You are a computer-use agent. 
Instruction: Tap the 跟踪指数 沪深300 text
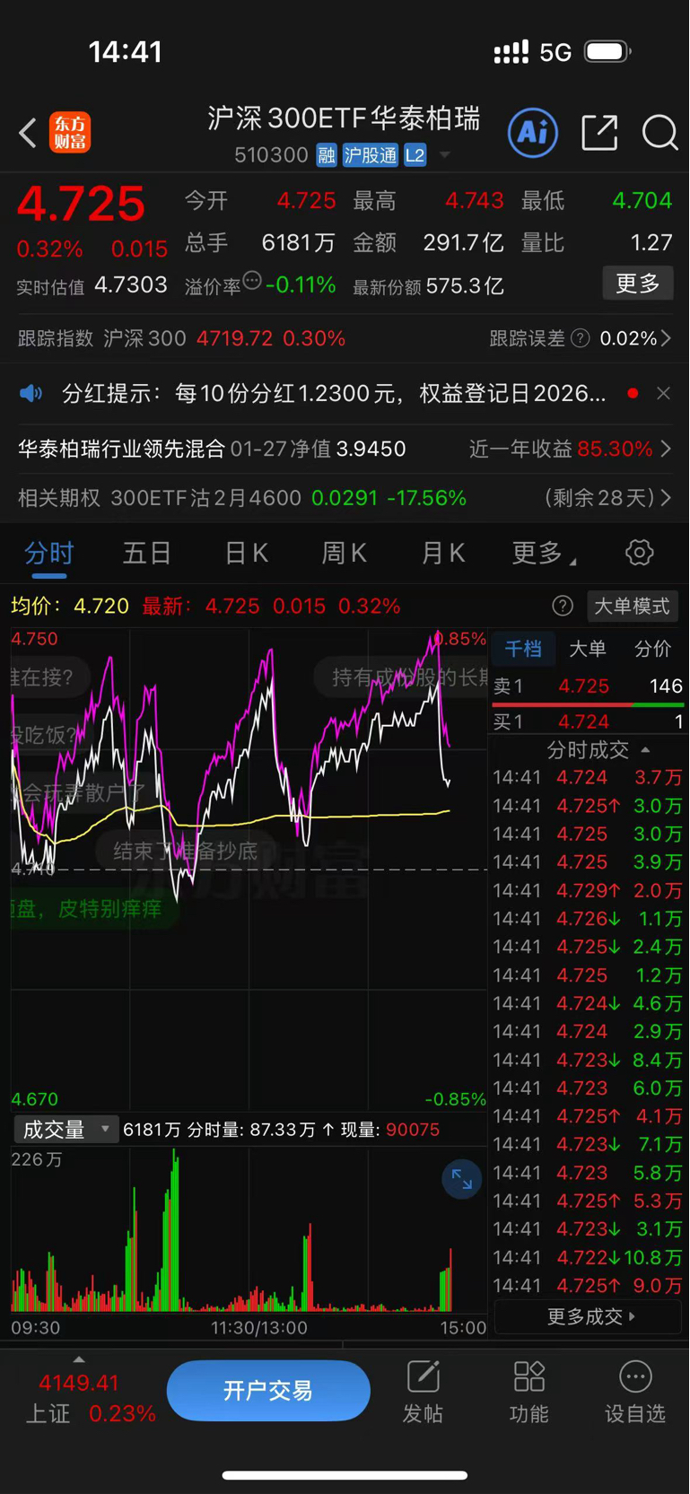point(102,338)
